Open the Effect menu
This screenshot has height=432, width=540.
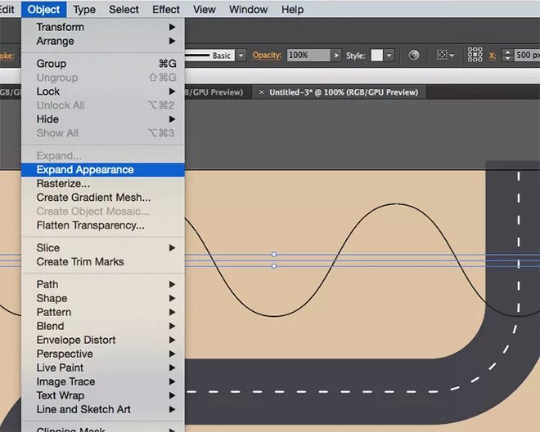tap(166, 9)
